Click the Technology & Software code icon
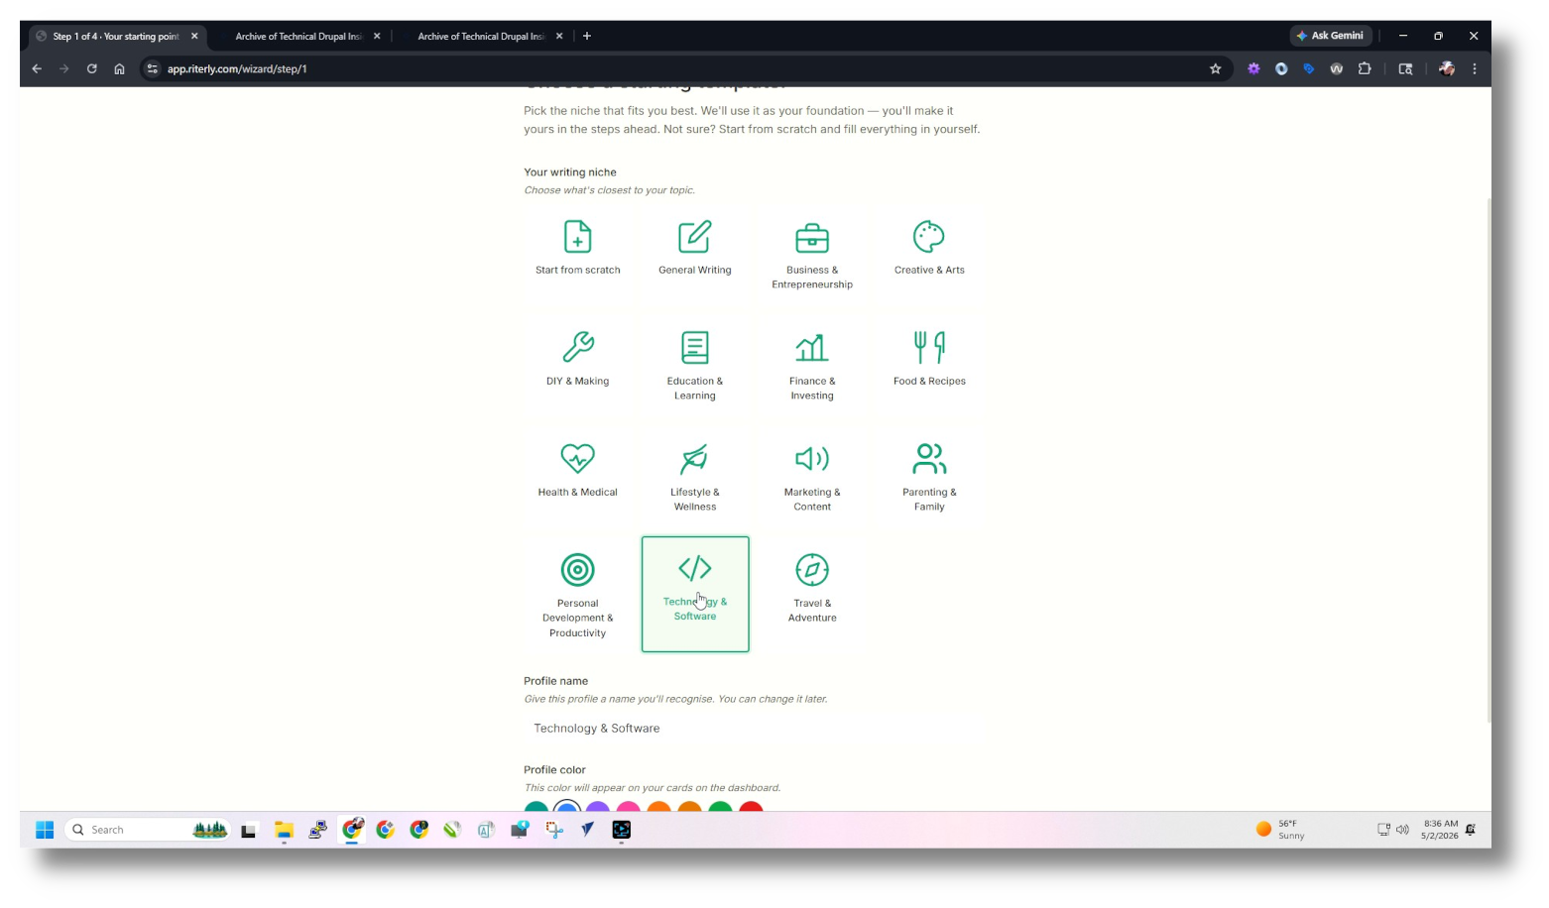The height and width of the screenshot is (908, 1549). tap(695, 568)
